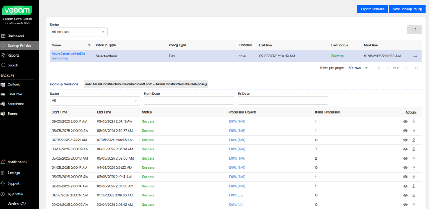View details of the 02/05/2025 session
The width and height of the screenshot is (429, 209).
[x=406, y=186]
